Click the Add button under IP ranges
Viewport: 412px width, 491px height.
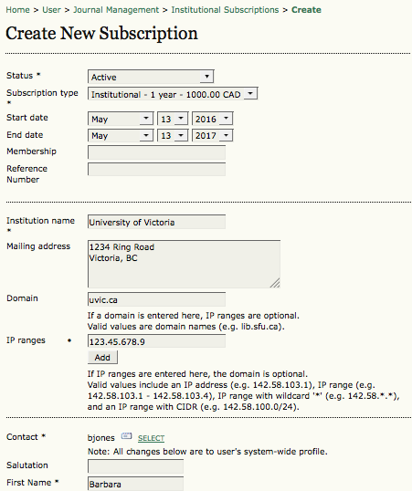pyautogui.click(x=102, y=357)
